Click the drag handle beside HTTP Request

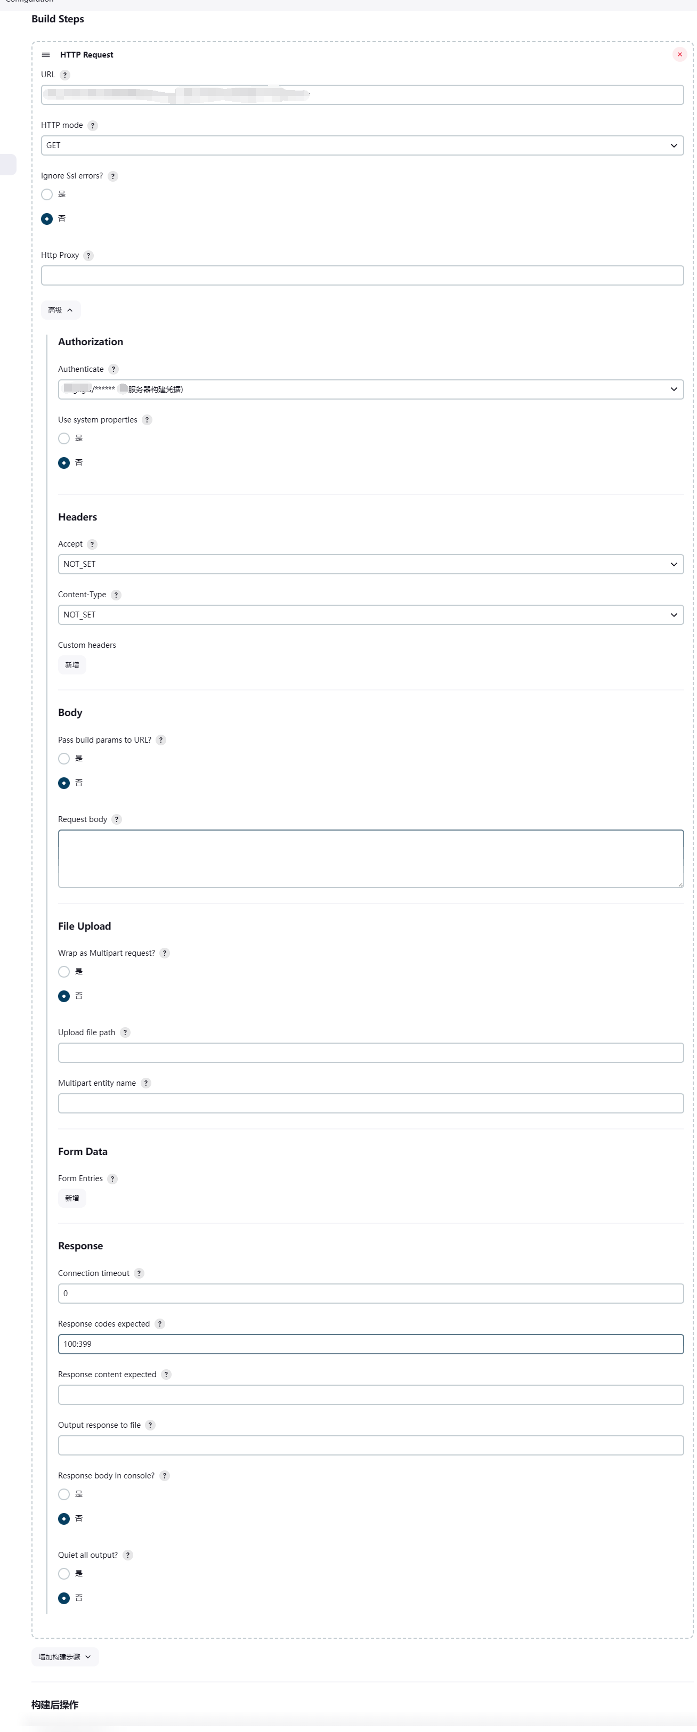tap(46, 54)
